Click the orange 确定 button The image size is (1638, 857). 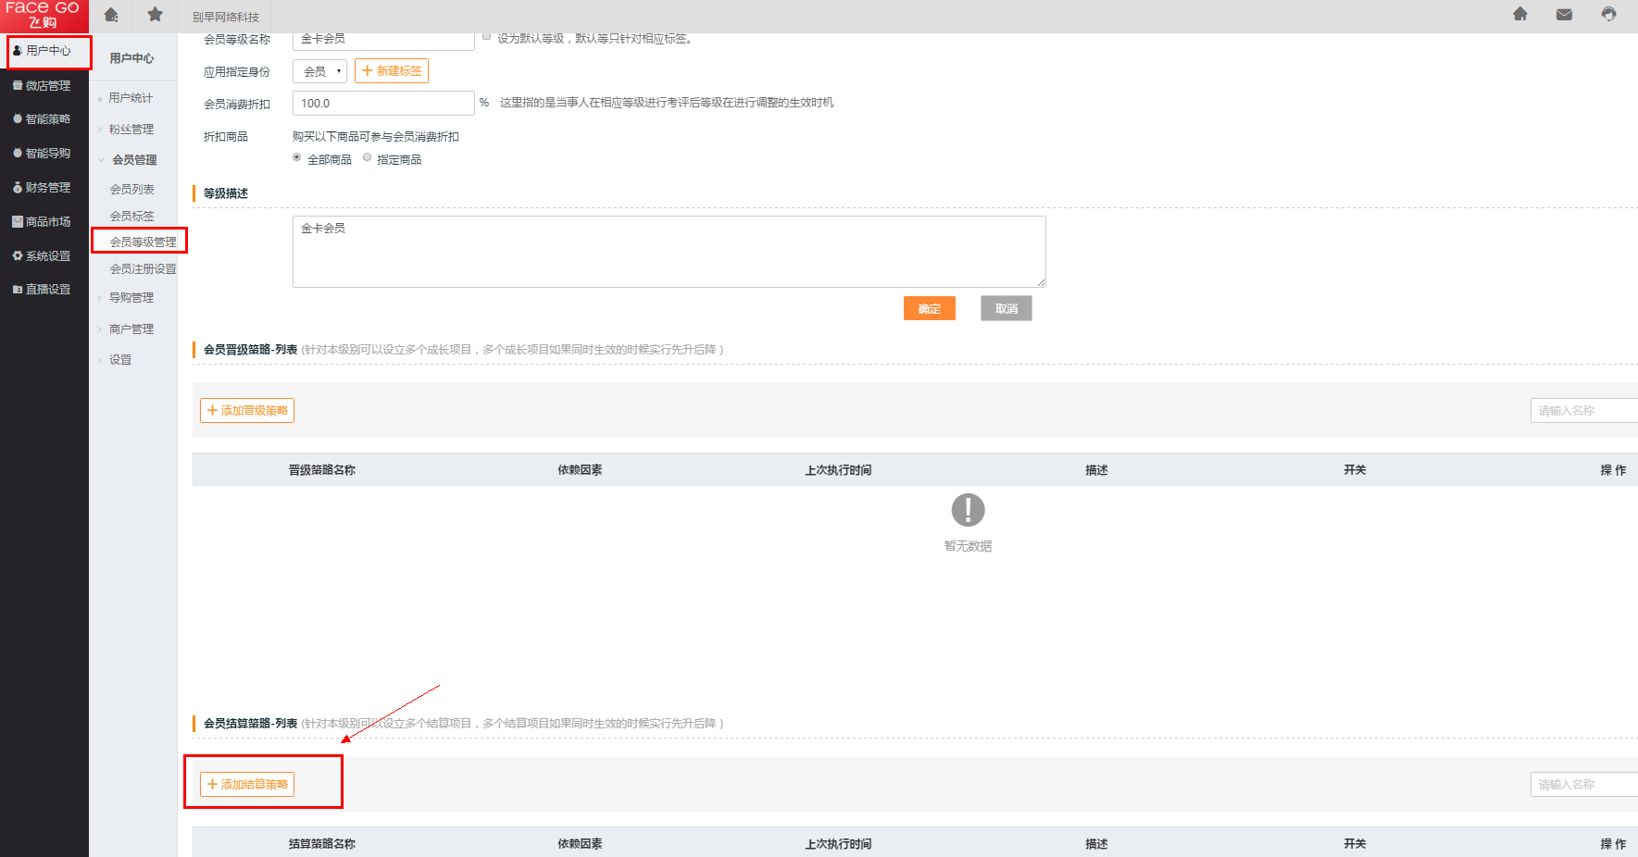tap(929, 309)
